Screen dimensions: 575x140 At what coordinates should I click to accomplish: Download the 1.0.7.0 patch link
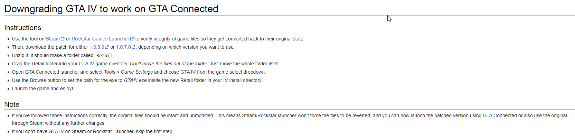123,47
